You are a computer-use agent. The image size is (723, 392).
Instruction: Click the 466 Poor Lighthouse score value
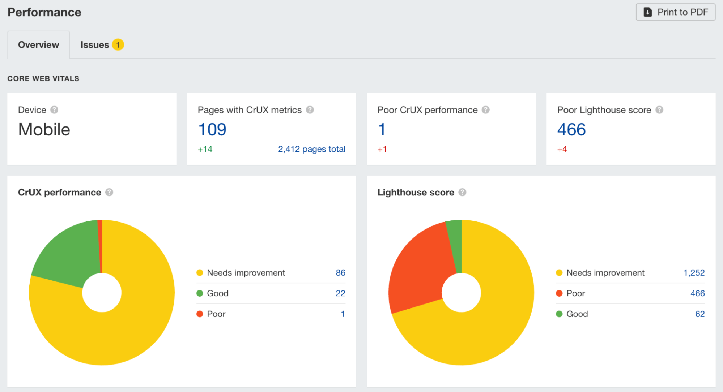tap(571, 129)
